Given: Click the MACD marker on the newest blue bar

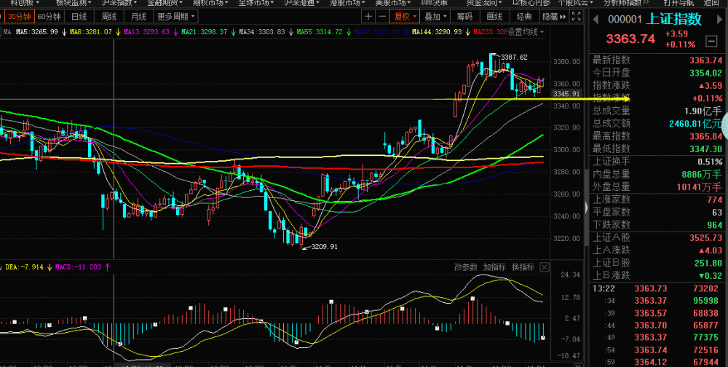Looking at the screenshot, I should [543, 338].
